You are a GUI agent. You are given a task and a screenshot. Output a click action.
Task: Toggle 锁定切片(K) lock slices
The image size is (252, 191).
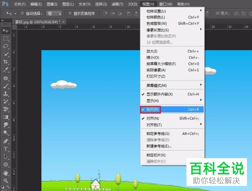[172, 155]
